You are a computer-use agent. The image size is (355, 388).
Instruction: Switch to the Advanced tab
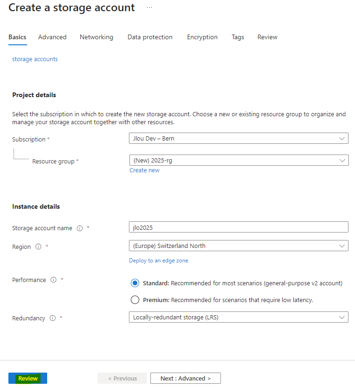52,37
